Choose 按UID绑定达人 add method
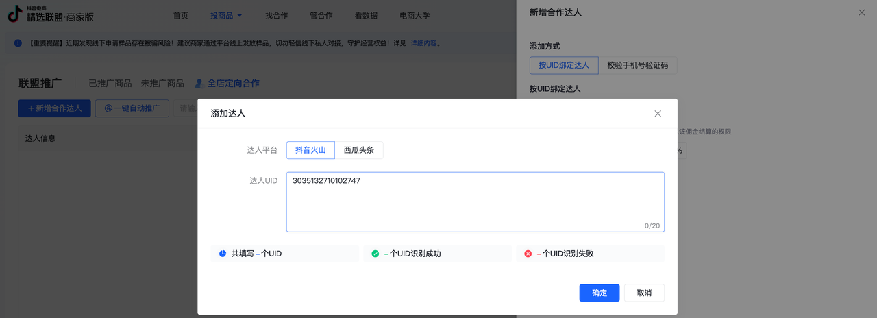The width and height of the screenshot is (877, 318). coord(564,65)
